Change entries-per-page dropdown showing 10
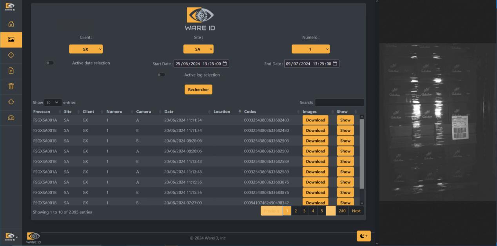The height and width of the screenshot is (246, 497). click(x=53, y=103)
